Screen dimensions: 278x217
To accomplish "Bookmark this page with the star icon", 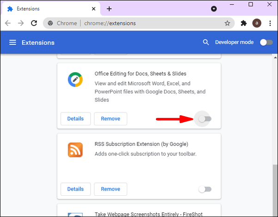I will coord(227,23).
